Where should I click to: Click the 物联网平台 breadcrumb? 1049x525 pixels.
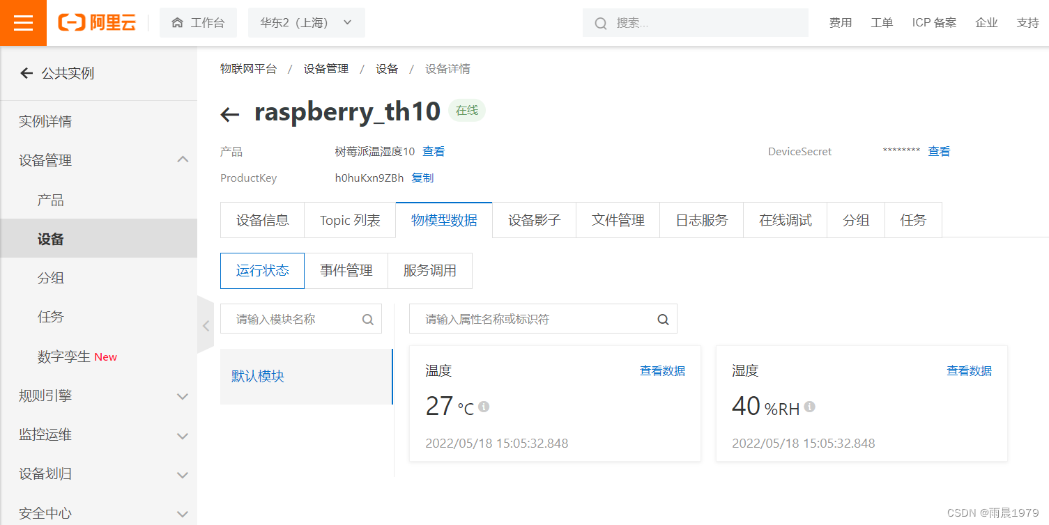tap(248, 69)
